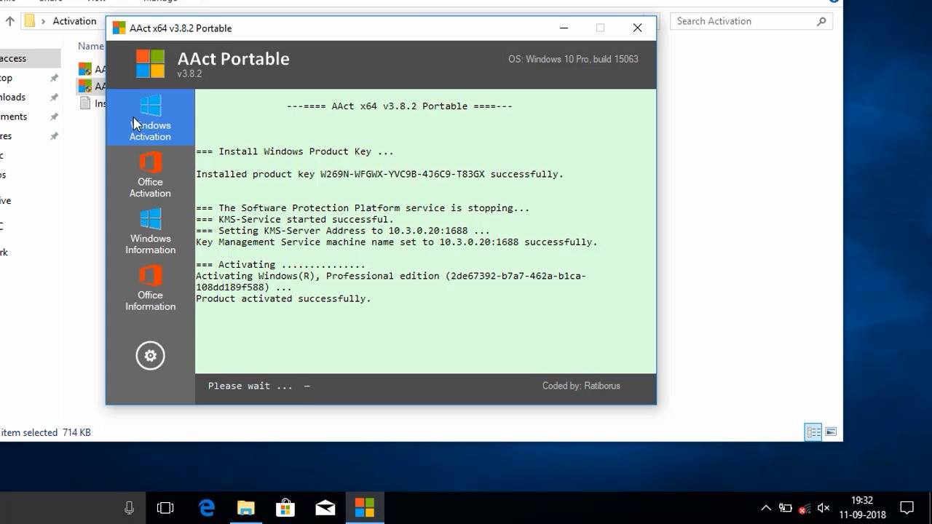
Task: Select the 'Ins' text document in Explorer
Action: pyautogui.click(x=92, y=103)
